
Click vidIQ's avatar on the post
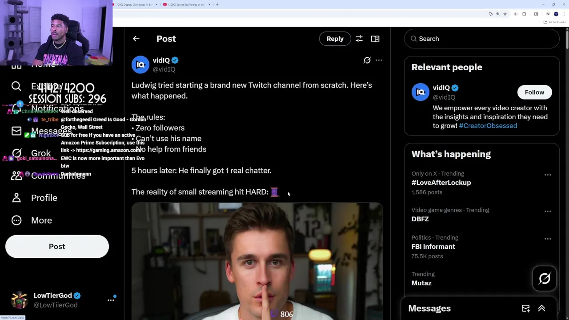[x=140, y=65]
